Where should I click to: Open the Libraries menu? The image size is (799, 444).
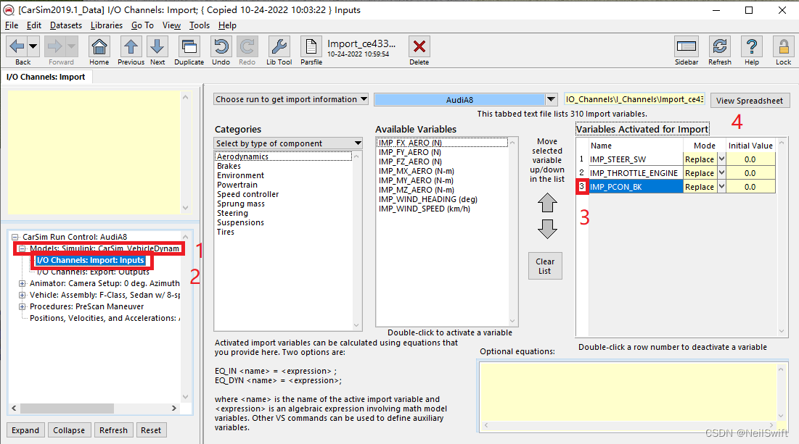tap(107, 25)
